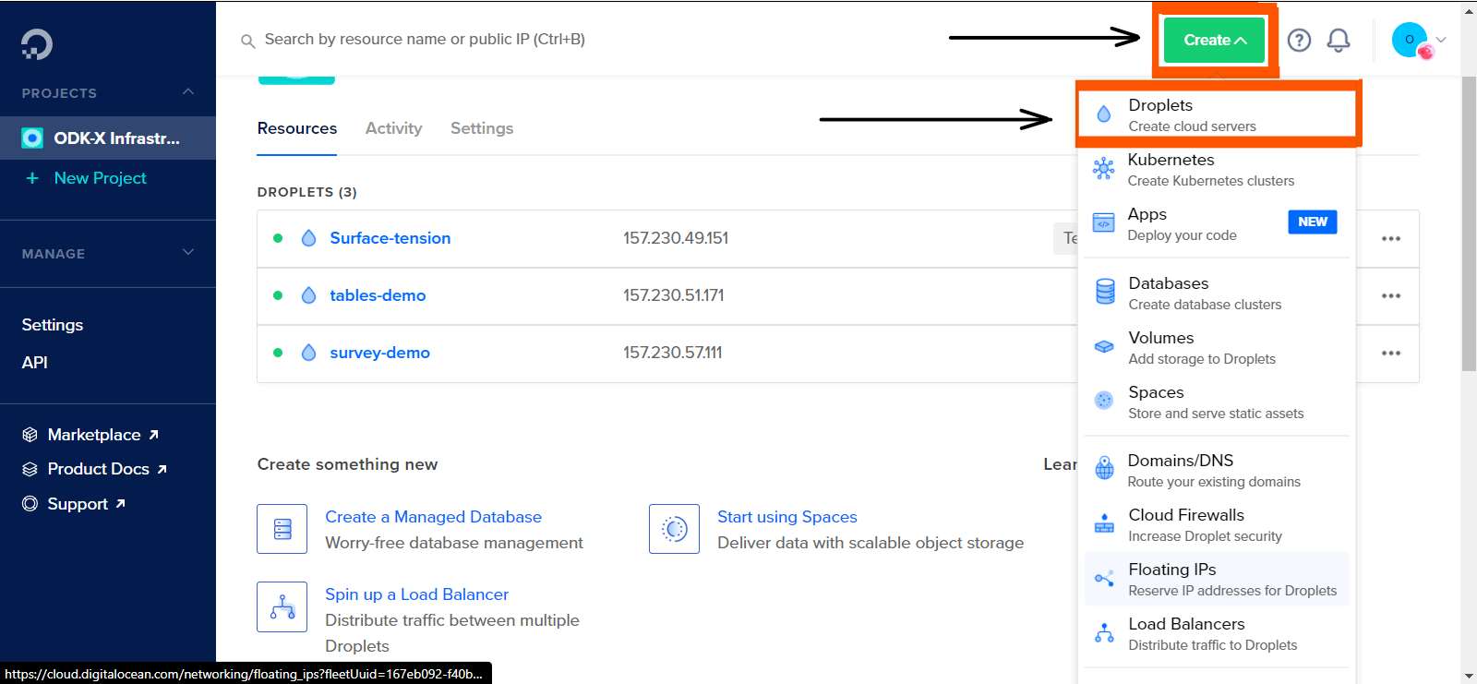Click the Managed Database card icon
1477x684 pixels.
(x=282, y=529)
